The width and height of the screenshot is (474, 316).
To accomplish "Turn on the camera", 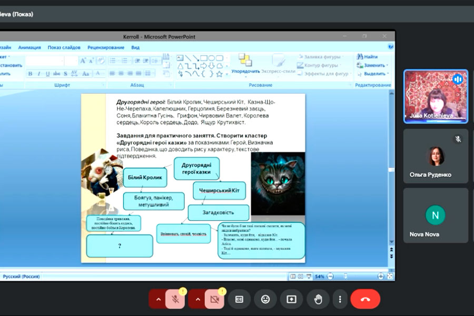I will coord(214,299).
